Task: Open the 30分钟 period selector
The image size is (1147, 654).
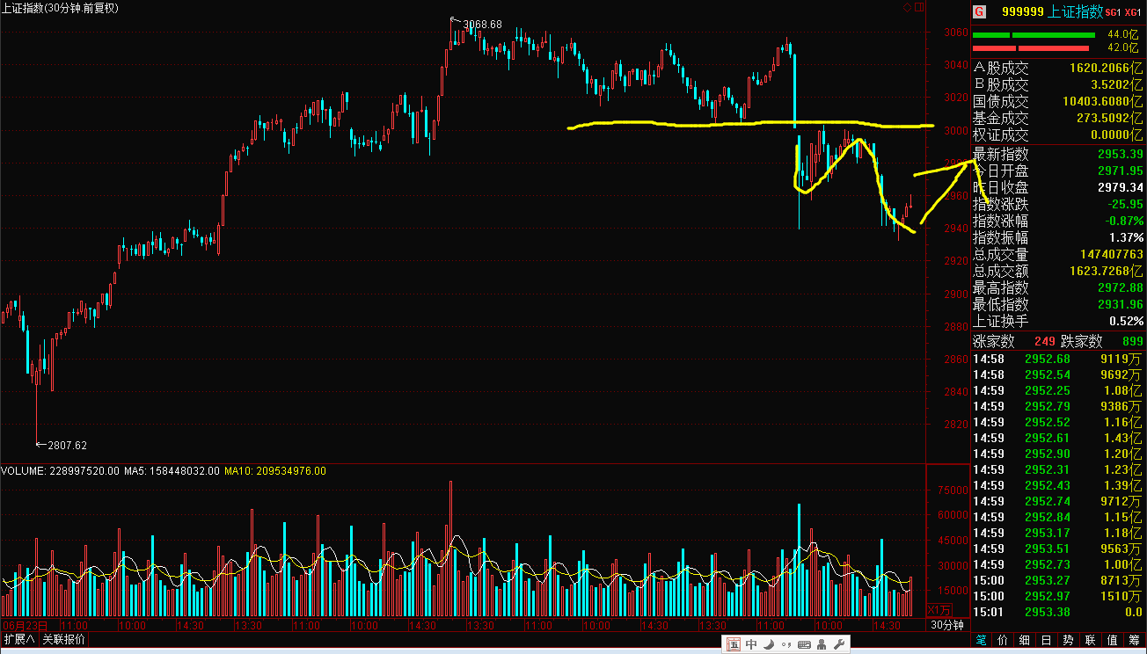Action: (x=946, y=625)
